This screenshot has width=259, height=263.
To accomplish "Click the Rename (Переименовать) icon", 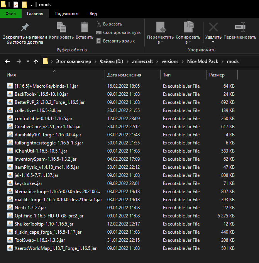I will point(240,27).
